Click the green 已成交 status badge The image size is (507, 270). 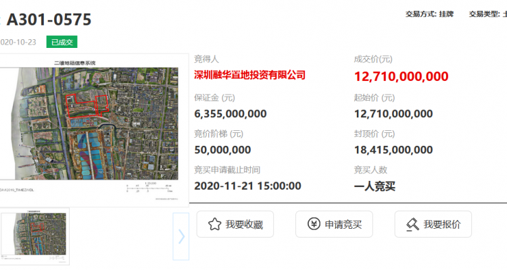coord(62,41)
